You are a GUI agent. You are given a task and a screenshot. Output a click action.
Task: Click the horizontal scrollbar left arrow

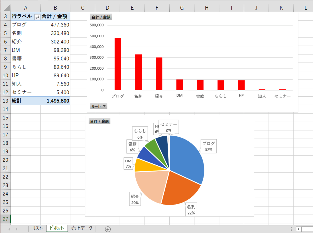point(299,229)
